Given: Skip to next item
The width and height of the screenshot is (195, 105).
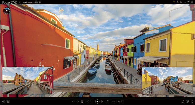Looking at the screenshot, I should [102, 101].
